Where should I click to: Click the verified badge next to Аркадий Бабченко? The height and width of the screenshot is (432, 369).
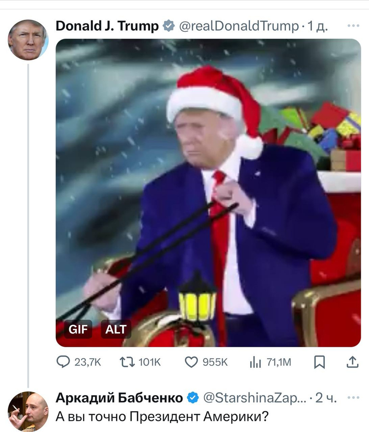pos(193,397)
